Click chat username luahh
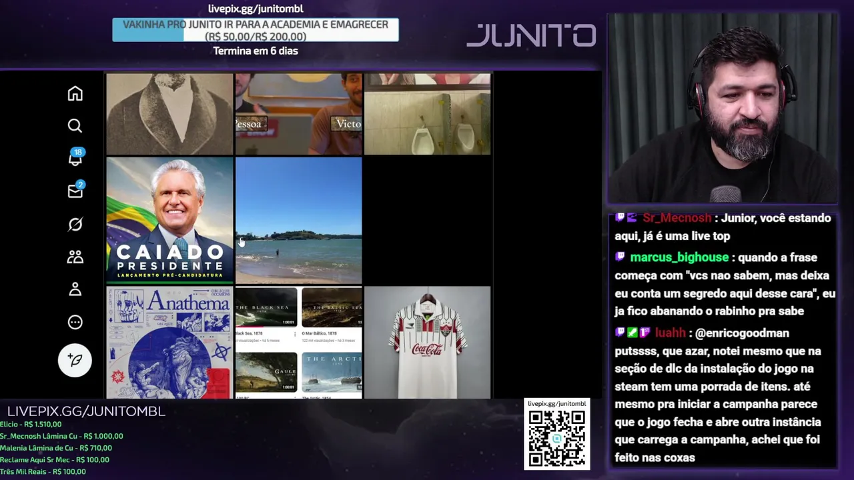 pos(670,333)
